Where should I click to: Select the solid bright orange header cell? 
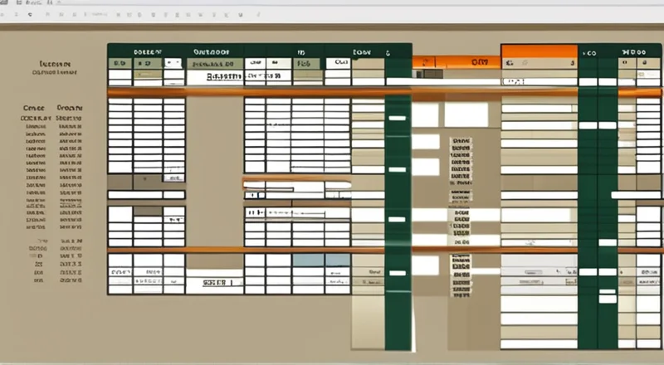539,51
